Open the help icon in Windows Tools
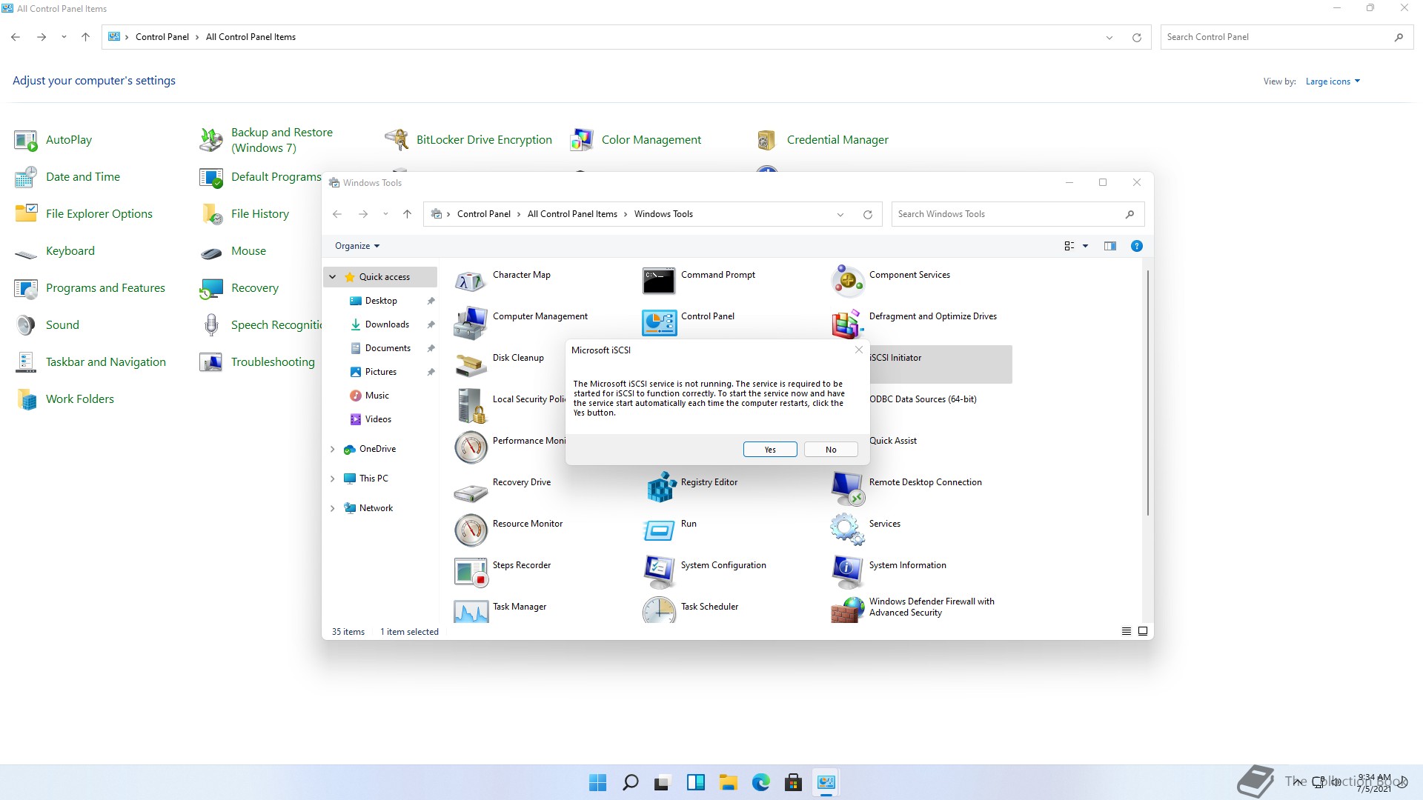This screenshot has width=1423, height=800. coord(1136,246)
